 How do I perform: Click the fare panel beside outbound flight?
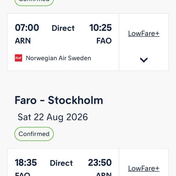pyautogui.click(x=144, y=42)
